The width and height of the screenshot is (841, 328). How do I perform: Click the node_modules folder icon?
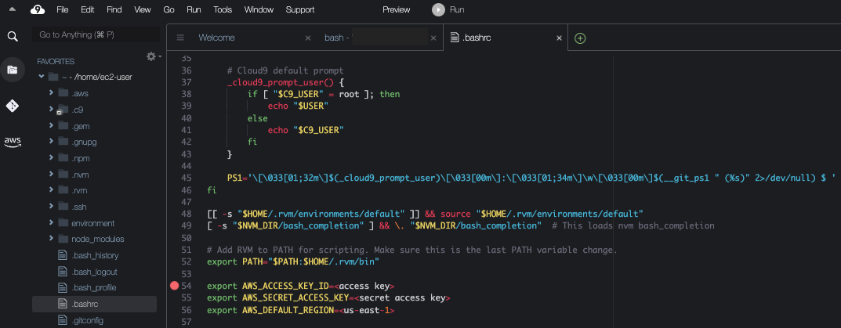click(63, 239)
